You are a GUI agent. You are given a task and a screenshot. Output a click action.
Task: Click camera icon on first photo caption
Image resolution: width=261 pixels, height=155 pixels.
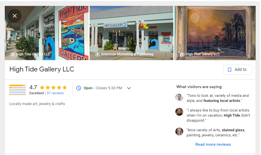(x=13, y=54)
